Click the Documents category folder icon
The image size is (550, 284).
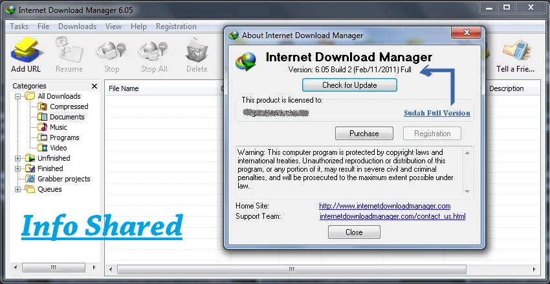click(43, 117)
